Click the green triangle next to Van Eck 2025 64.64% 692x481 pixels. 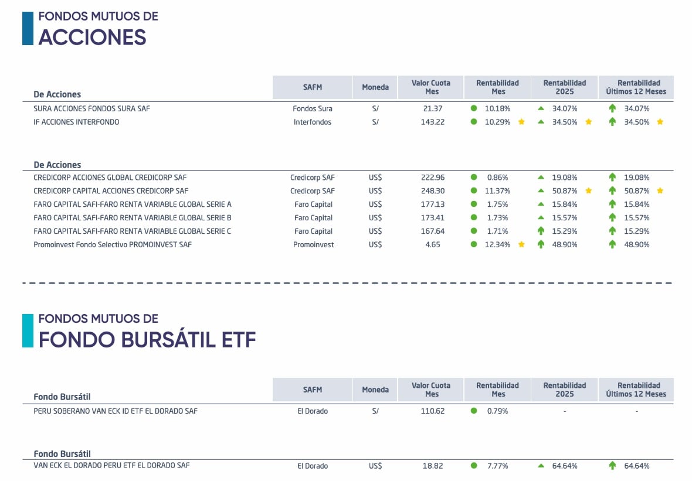[x=541, y=466]
